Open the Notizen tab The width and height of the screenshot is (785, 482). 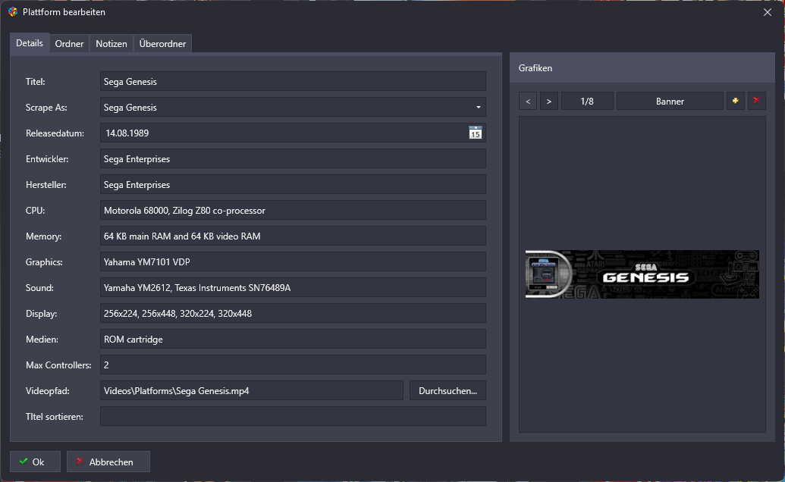111,43
